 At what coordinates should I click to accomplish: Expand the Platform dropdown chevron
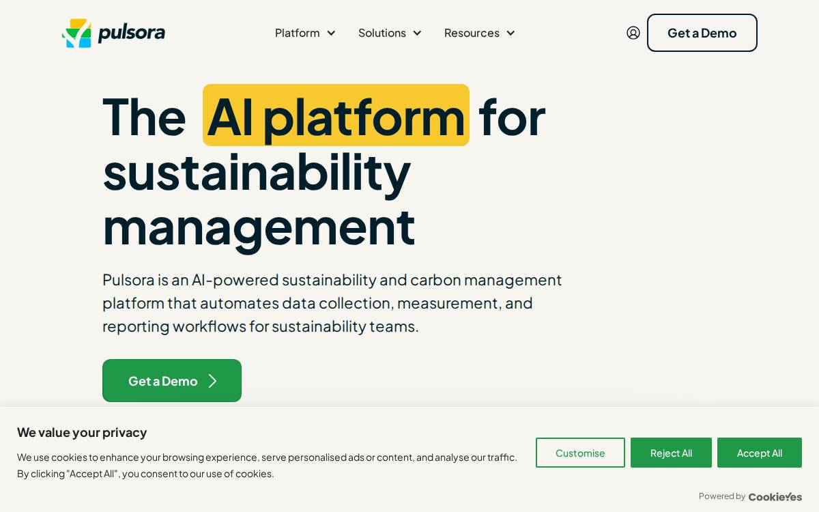(331, 33)
